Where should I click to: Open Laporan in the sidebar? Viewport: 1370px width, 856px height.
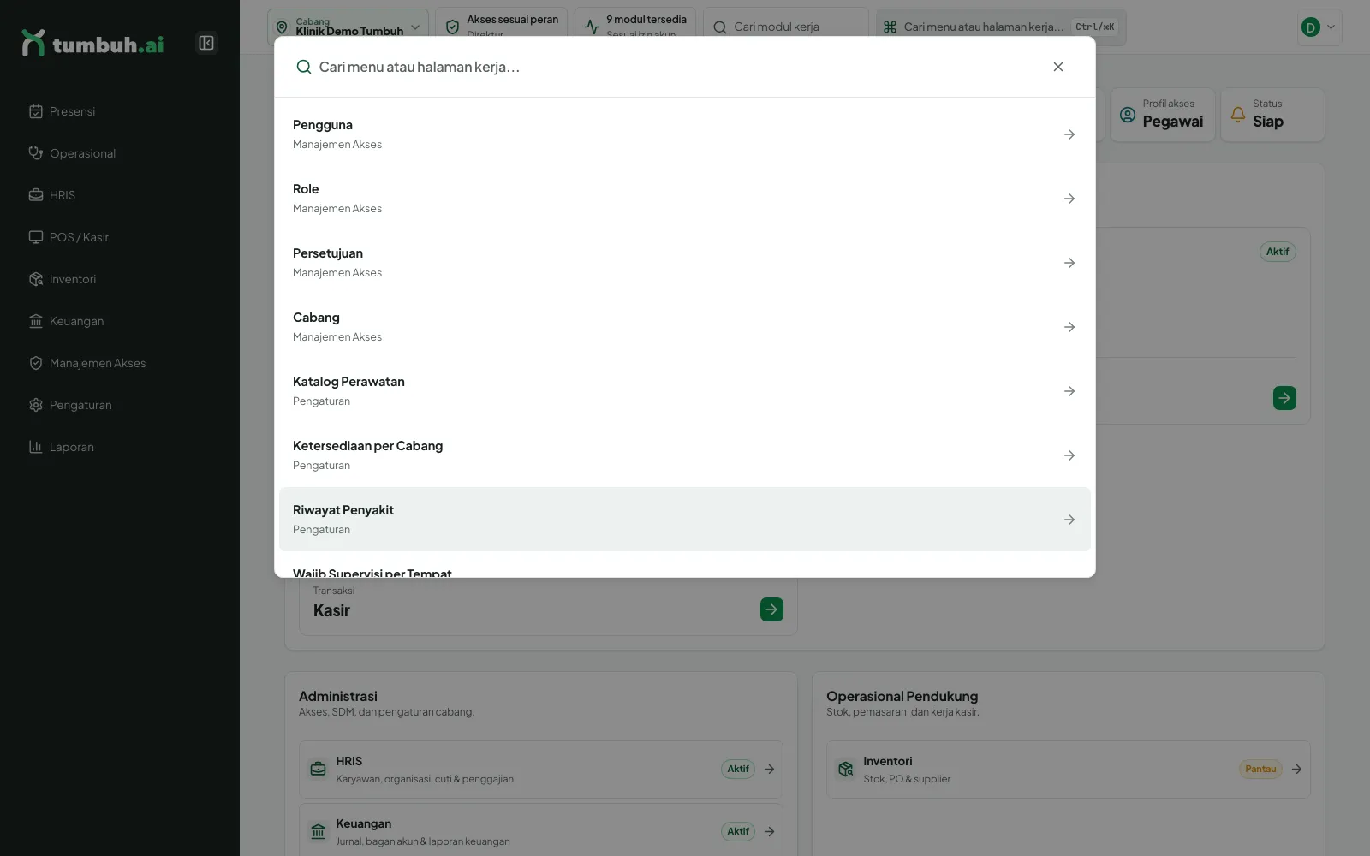[120, 447]
